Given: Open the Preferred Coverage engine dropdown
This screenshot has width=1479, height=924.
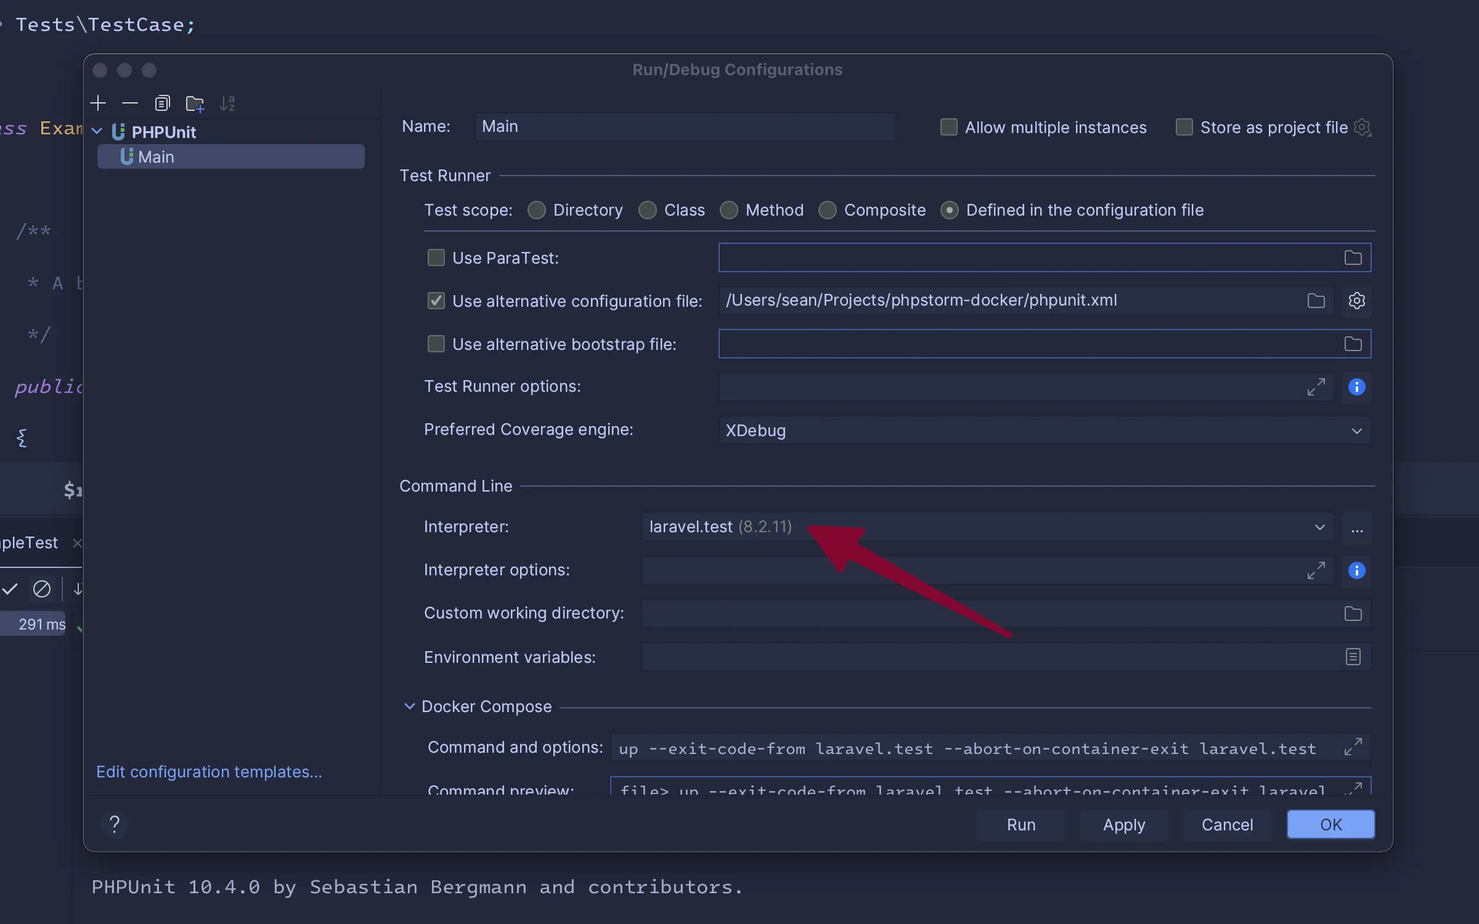Looking at the screenshot, I should click(1045, 430).
